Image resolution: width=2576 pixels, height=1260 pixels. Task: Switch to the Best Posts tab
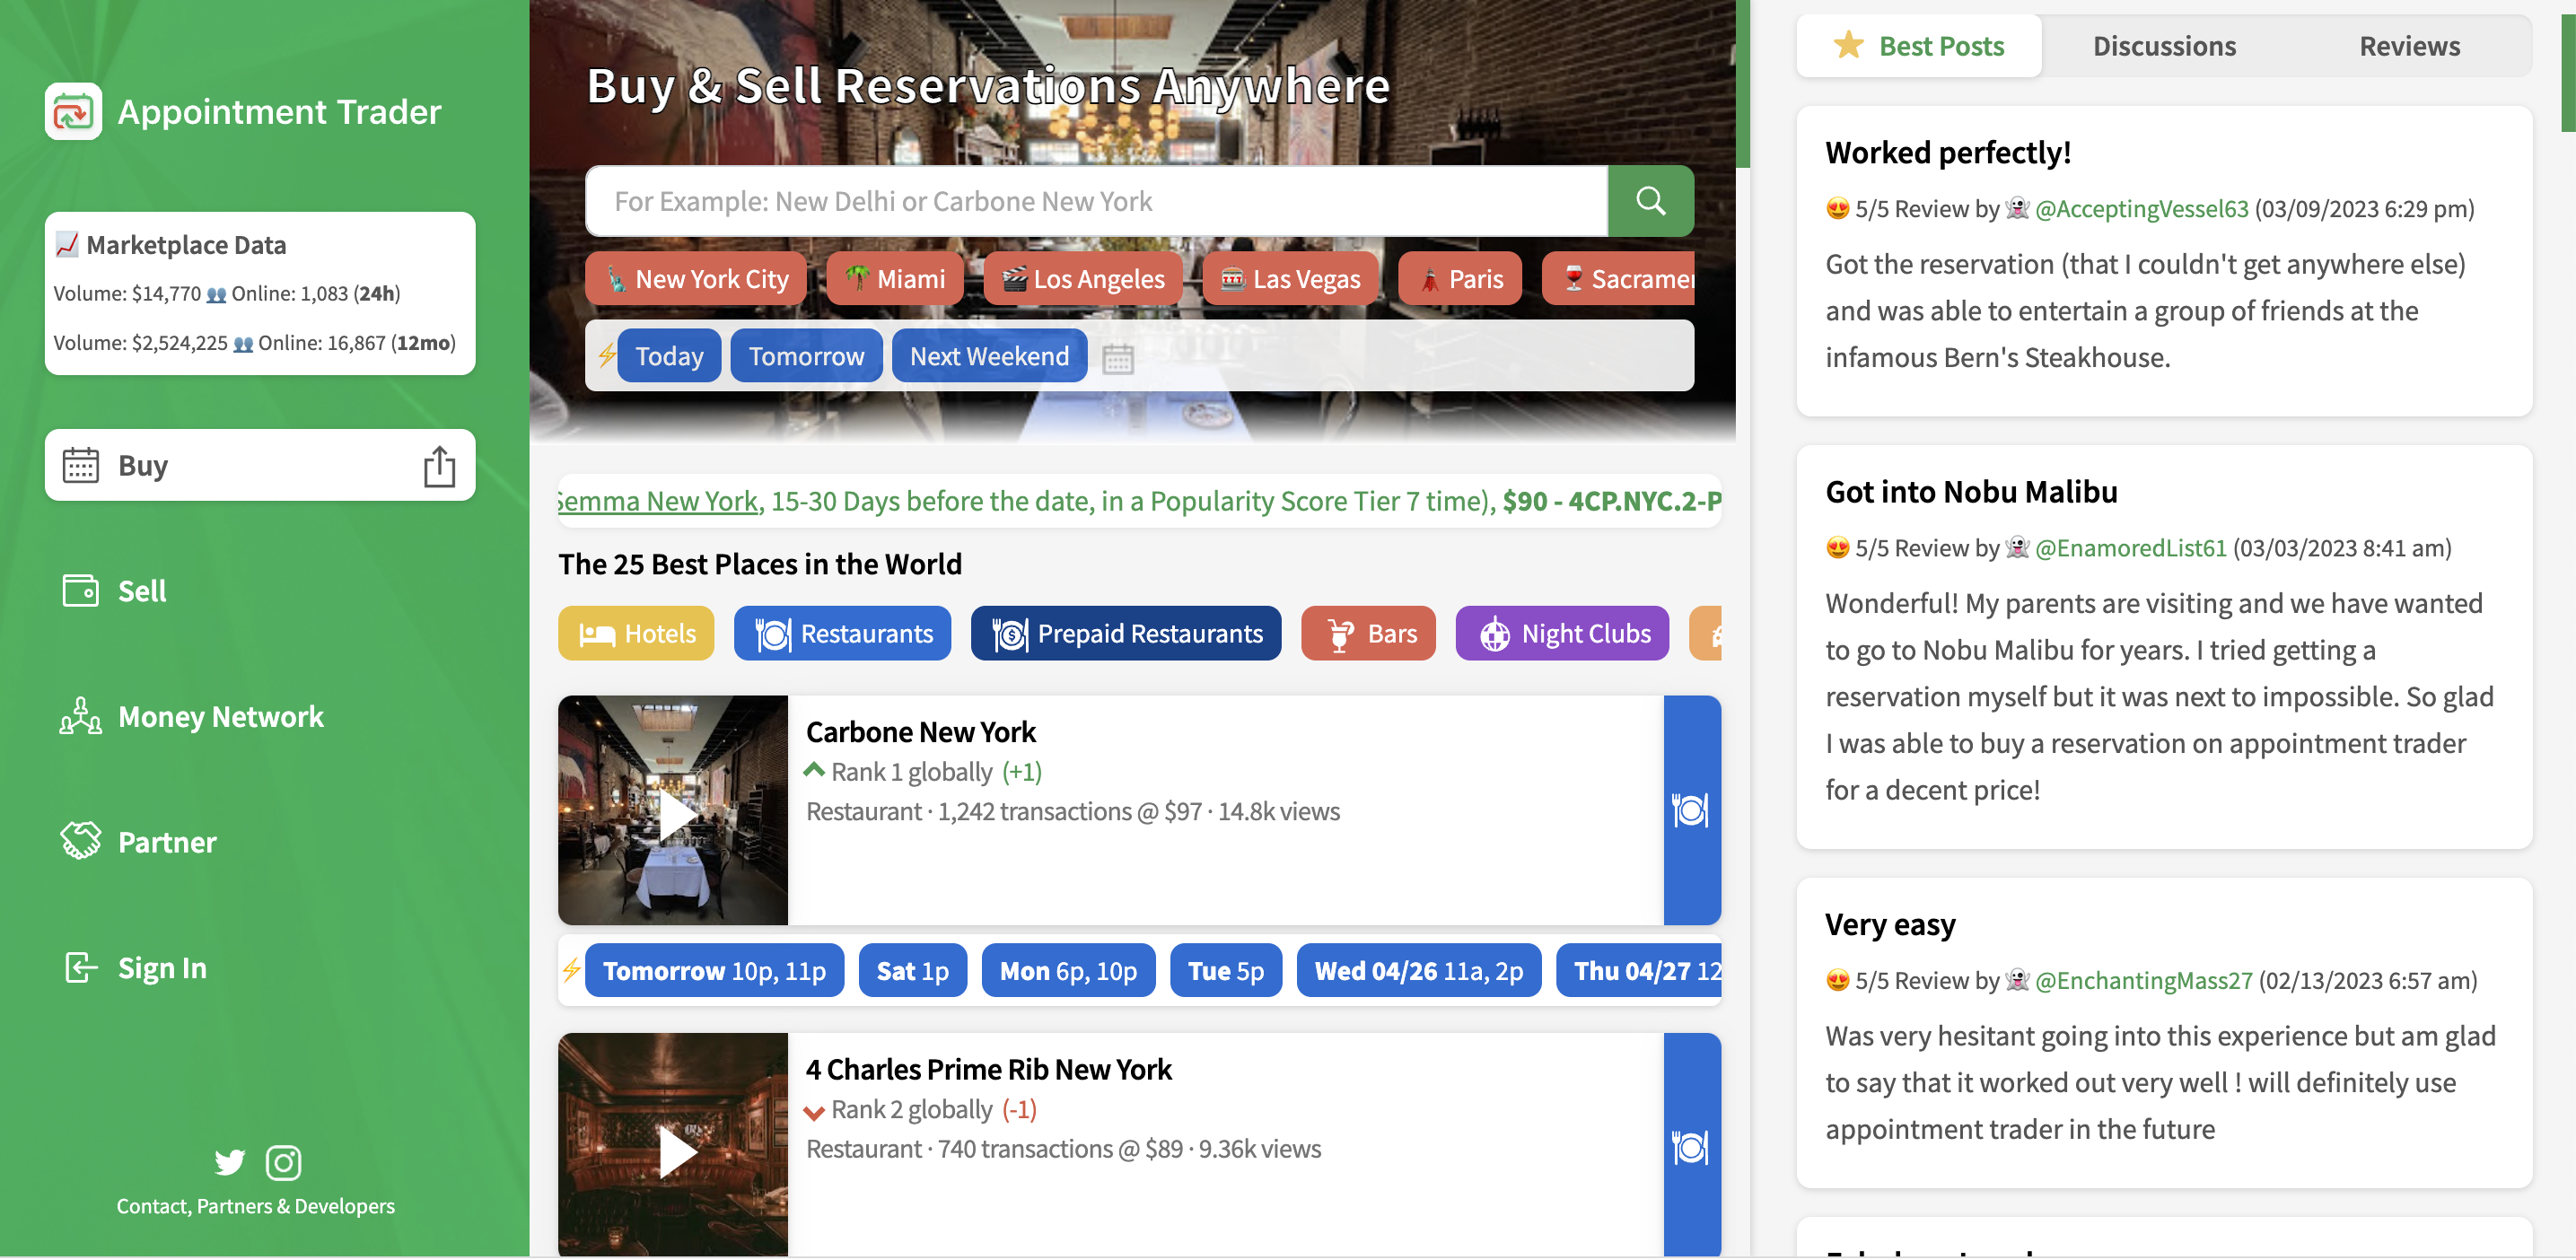click(x=1918, y=46)
